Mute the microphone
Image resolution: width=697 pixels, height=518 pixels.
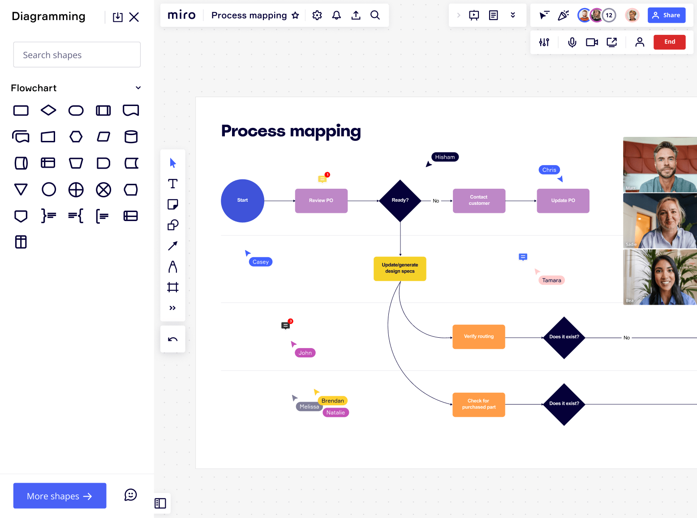pos(572,42)
